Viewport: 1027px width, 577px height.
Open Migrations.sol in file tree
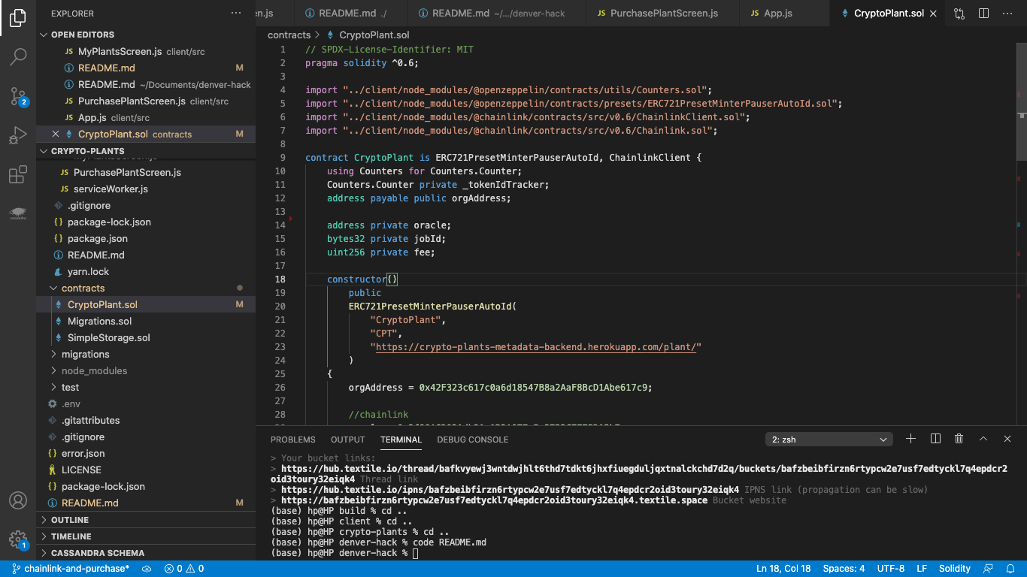pos(146,321)
